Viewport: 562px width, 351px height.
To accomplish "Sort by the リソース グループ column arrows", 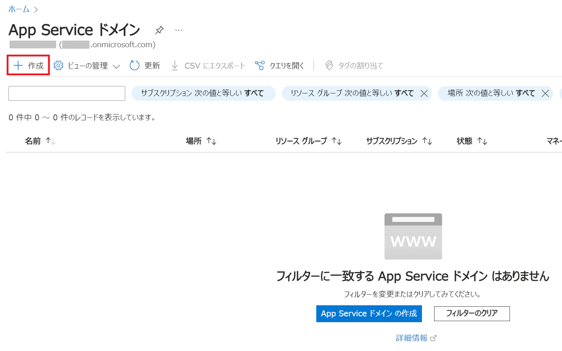I will [x=337, y=141].
